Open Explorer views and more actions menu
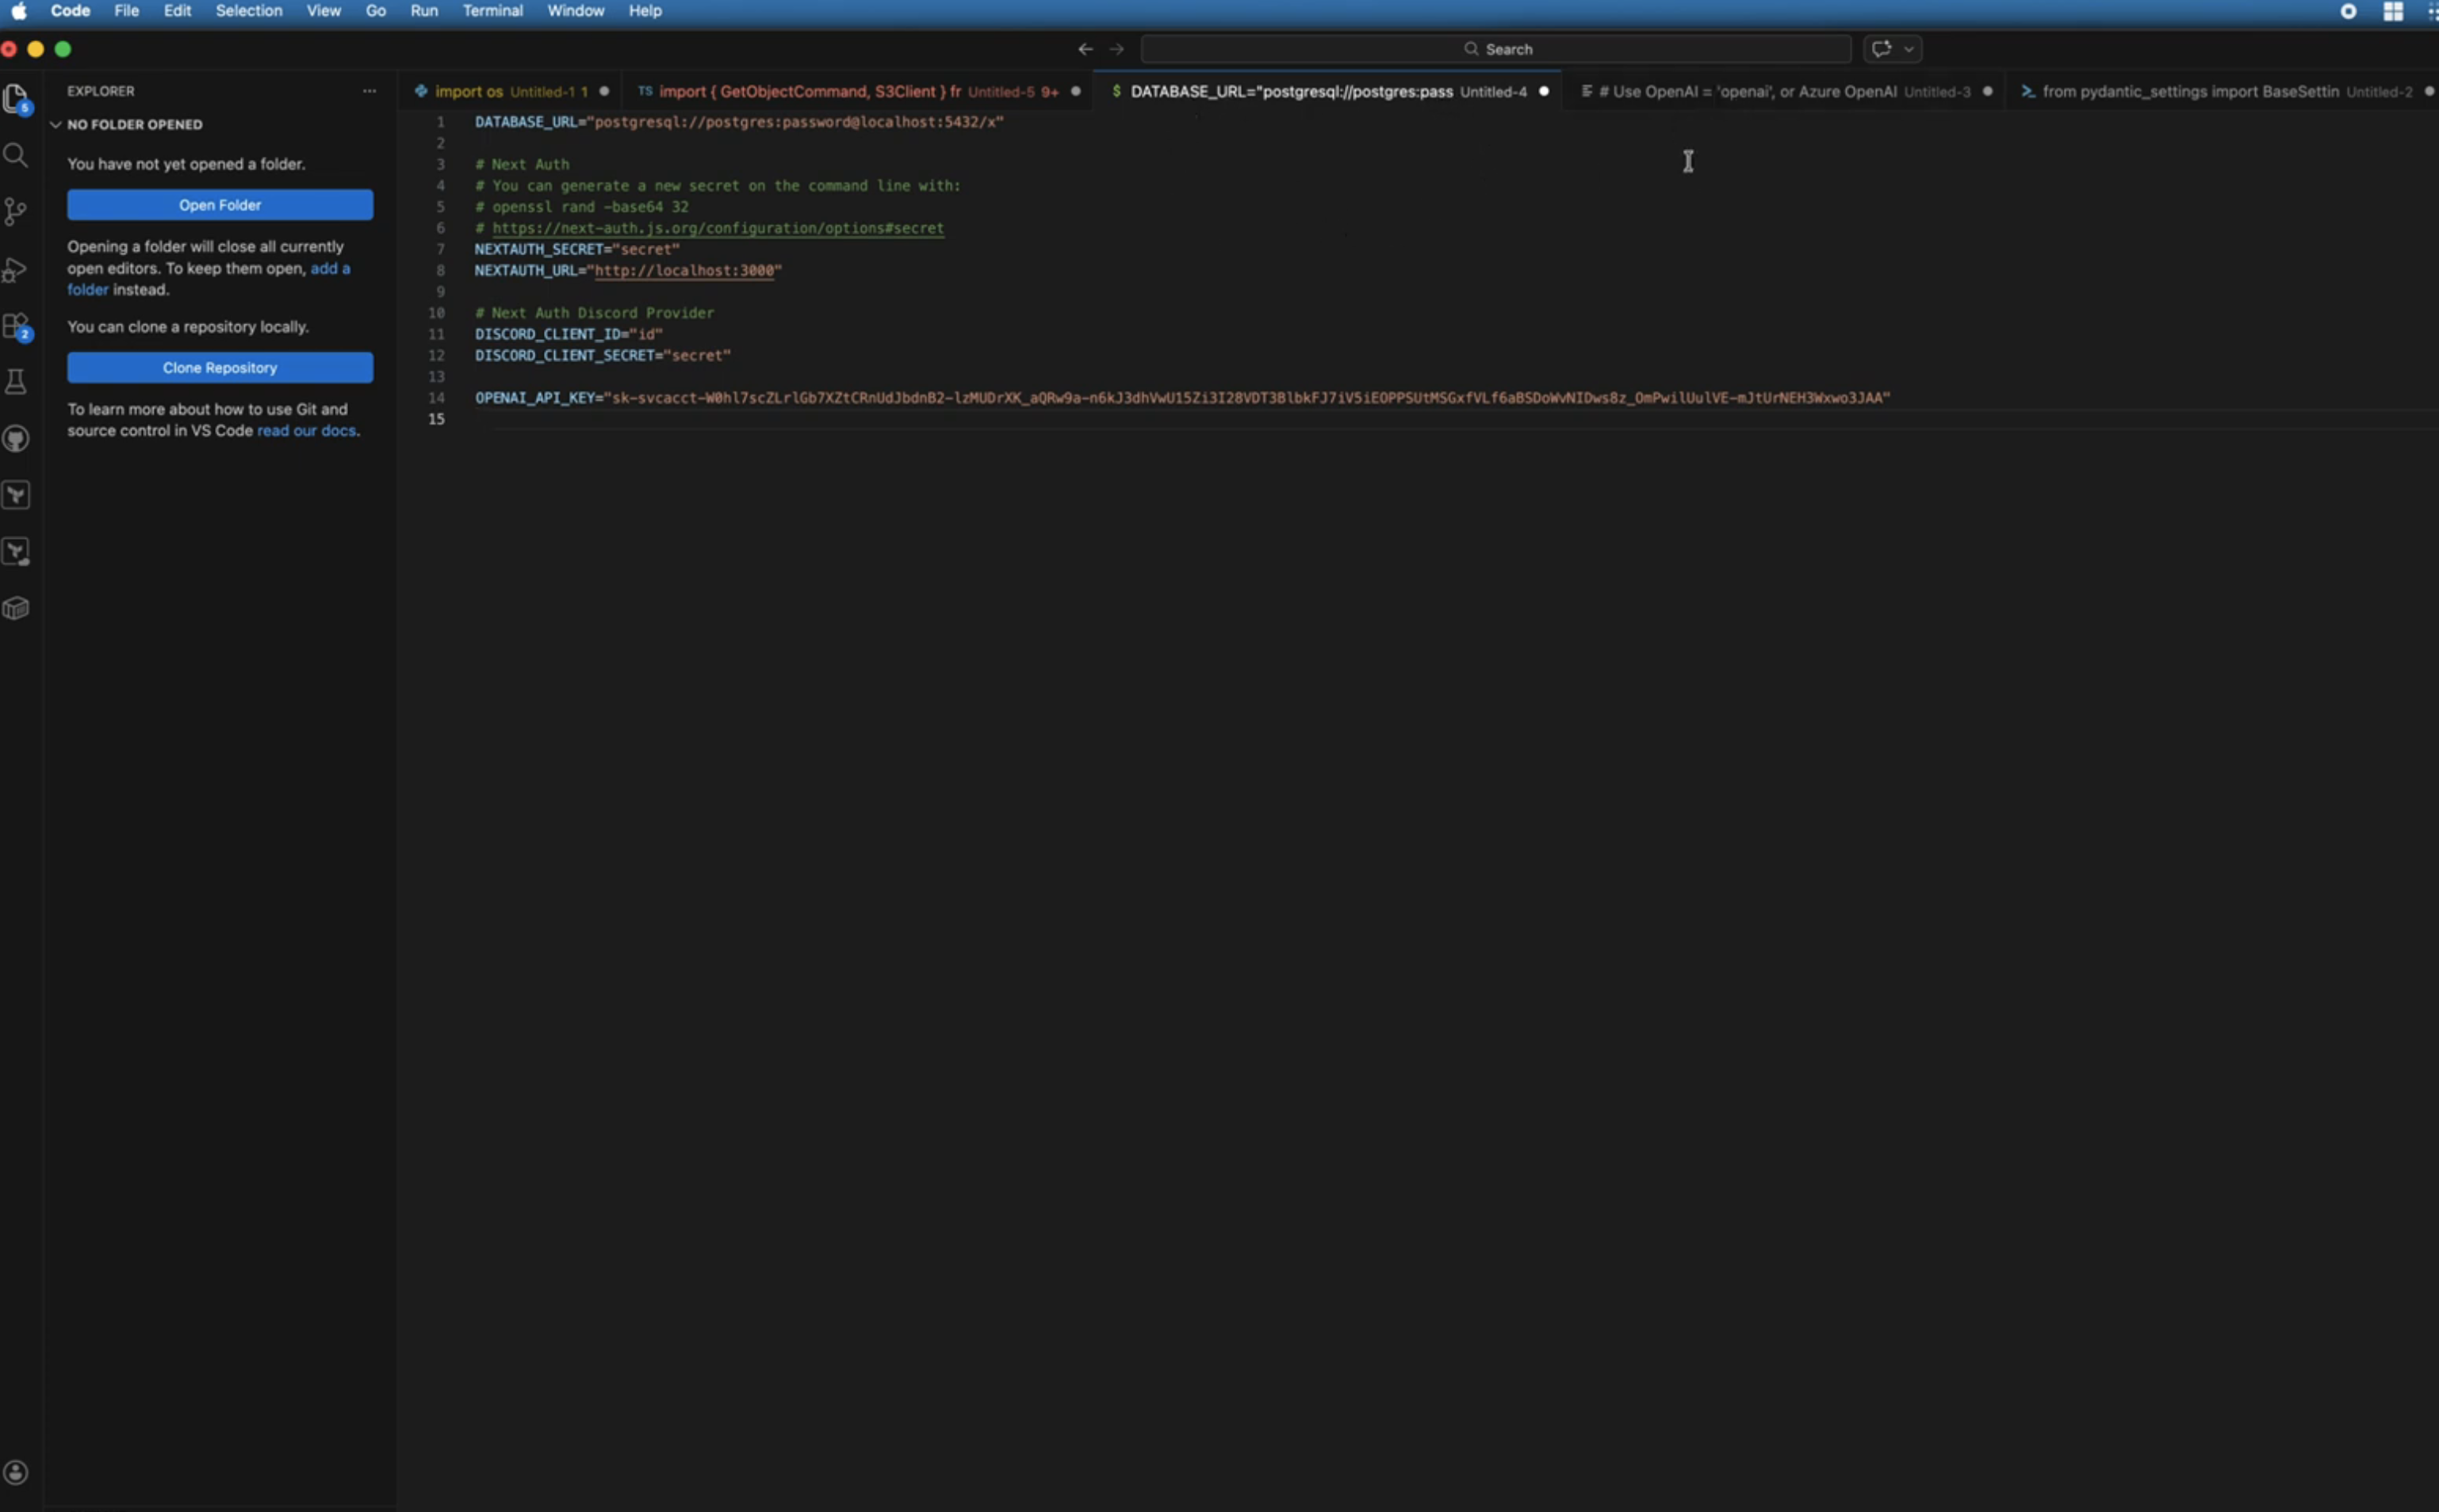This screenshot has width=2439, height=1512. coord(369,91)
